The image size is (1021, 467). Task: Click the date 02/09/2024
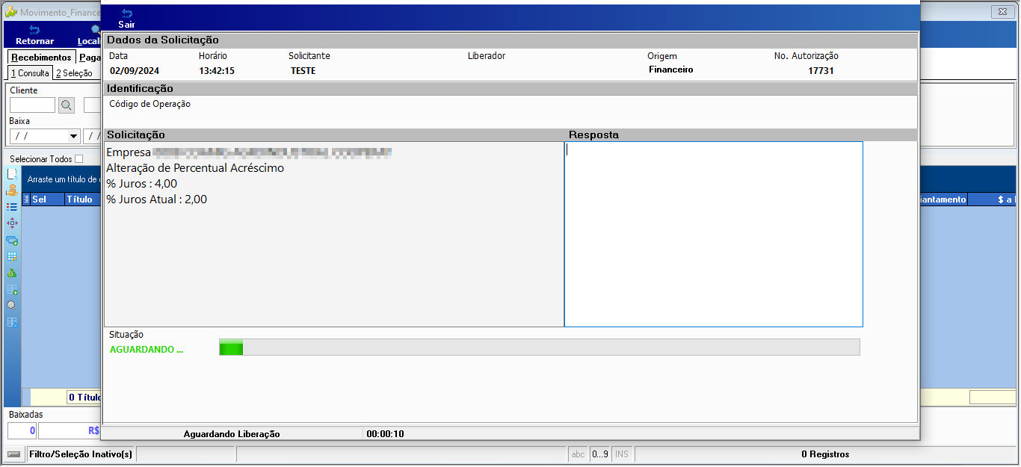click(135, 71)
